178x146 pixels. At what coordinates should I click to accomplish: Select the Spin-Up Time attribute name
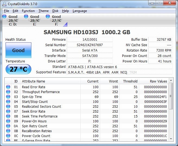point(32,97)
